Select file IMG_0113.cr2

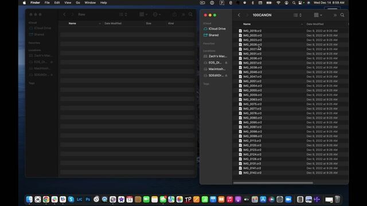pos(252,141)
